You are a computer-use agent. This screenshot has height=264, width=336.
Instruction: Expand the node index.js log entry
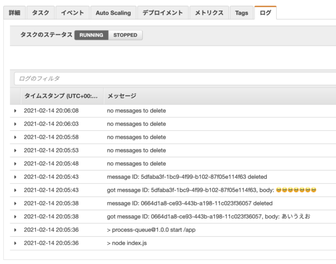(x=15, y=243)
